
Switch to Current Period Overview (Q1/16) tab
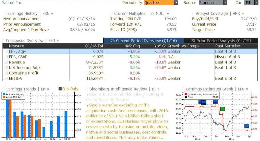click(x=144, y=41)
